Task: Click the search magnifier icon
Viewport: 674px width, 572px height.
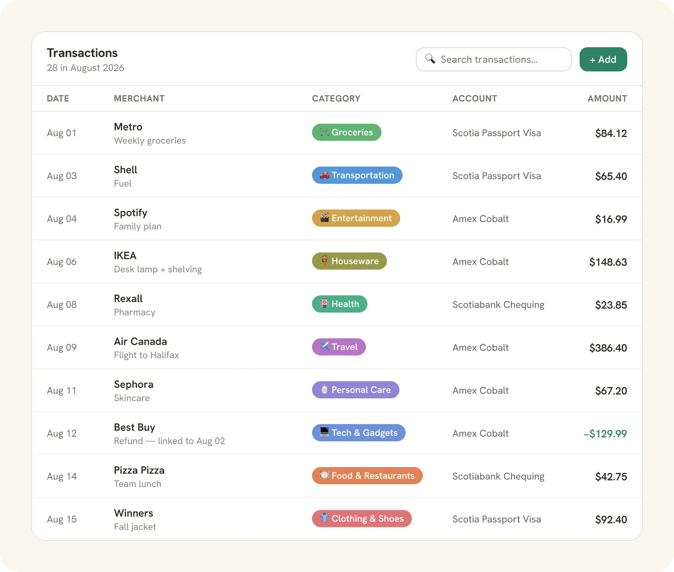Action: tap(430, 59)
